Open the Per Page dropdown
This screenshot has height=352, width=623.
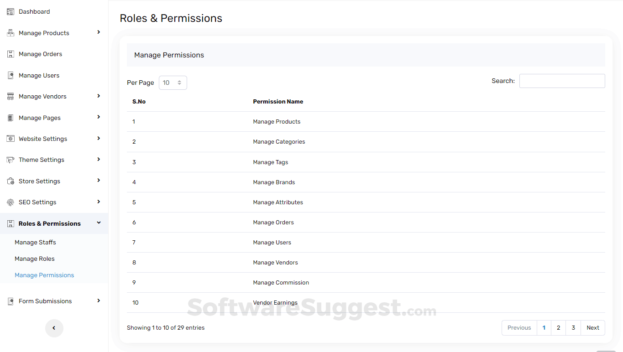coord(173,83)
